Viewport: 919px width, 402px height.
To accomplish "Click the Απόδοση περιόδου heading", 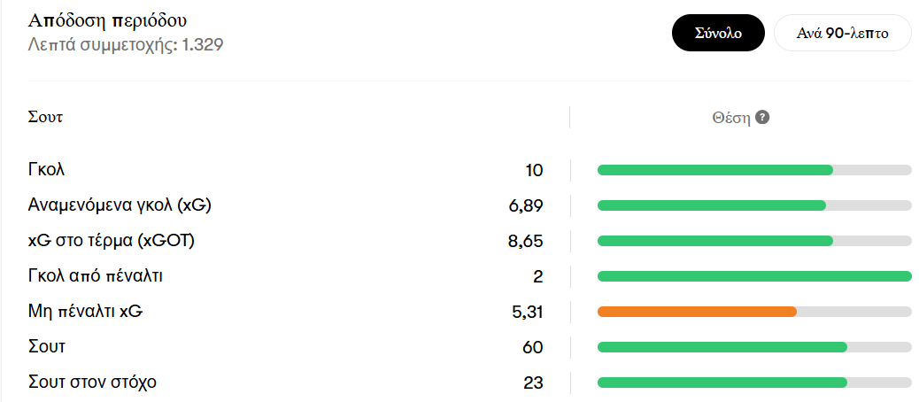I will point(107,20).
